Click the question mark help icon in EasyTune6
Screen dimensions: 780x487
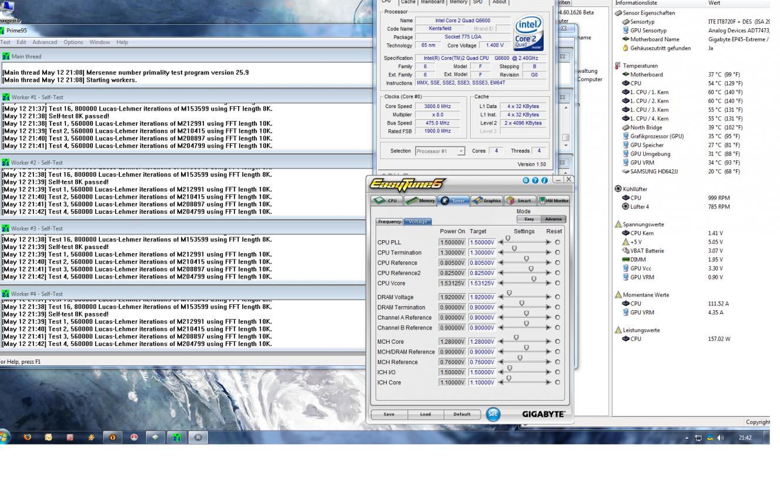[x=535, y=180]
